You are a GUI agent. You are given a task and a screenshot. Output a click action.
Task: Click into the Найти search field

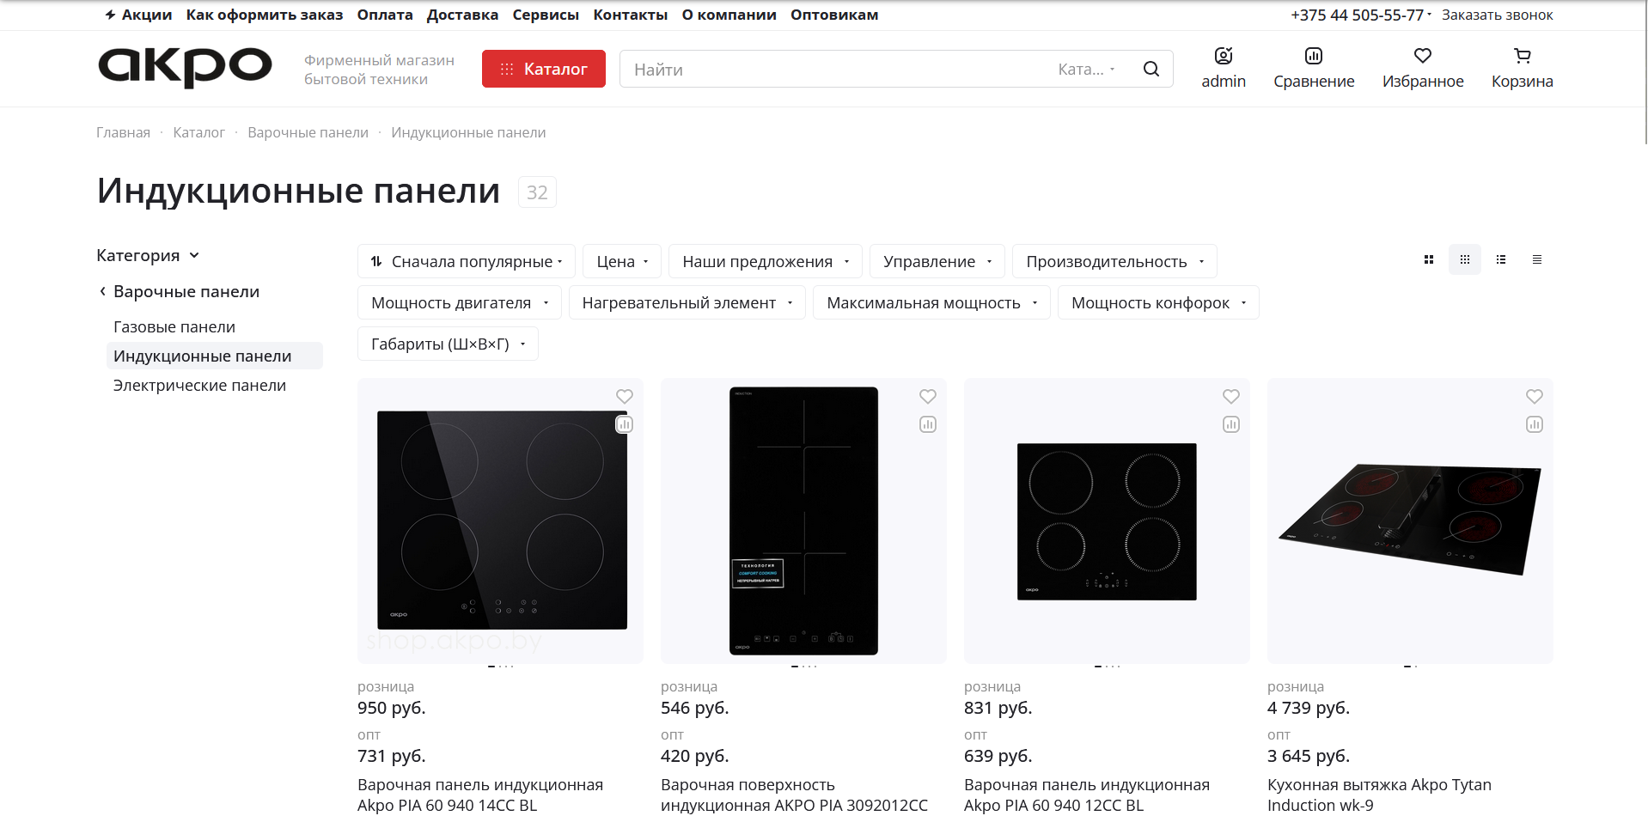(833, 69)
